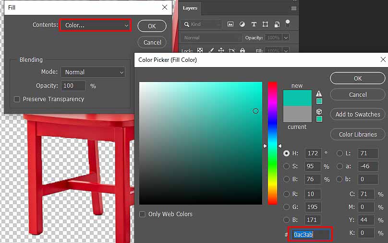Viewport: 388px width, 243px height.
Task: Select the S saturation radio button
Action: (287, 166)
